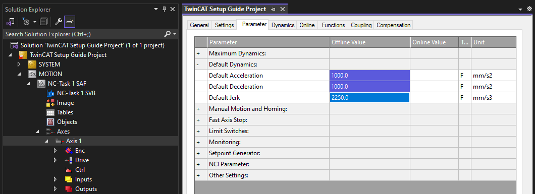Select the Image tree item
The image size is (535, 194).
tap(66, 102)
